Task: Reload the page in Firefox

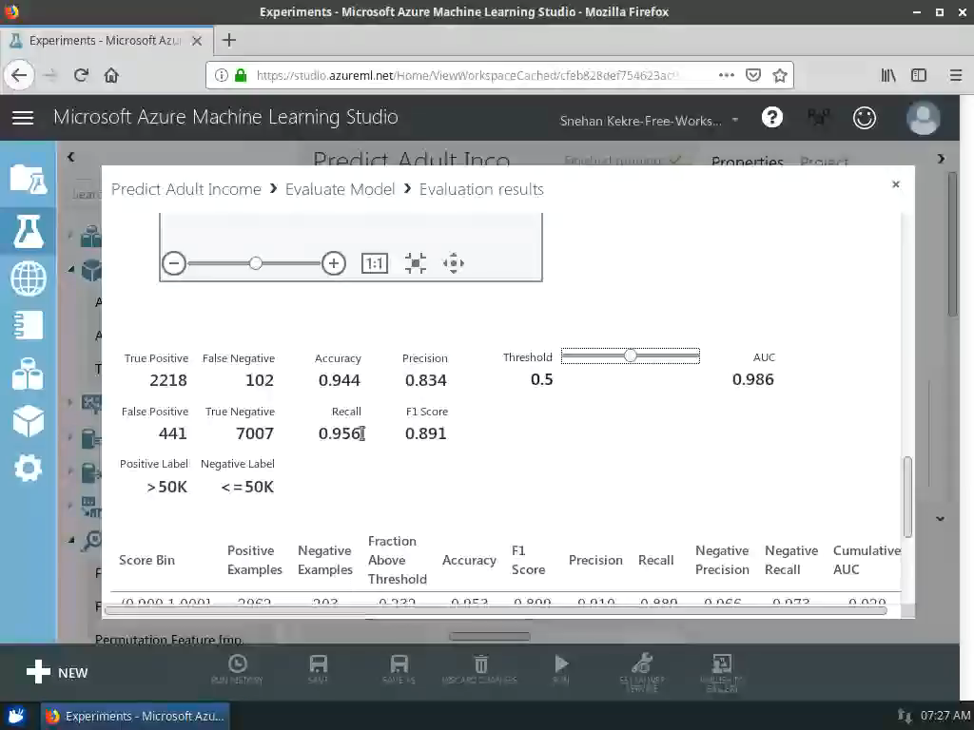Action: [x=81, y=75]
